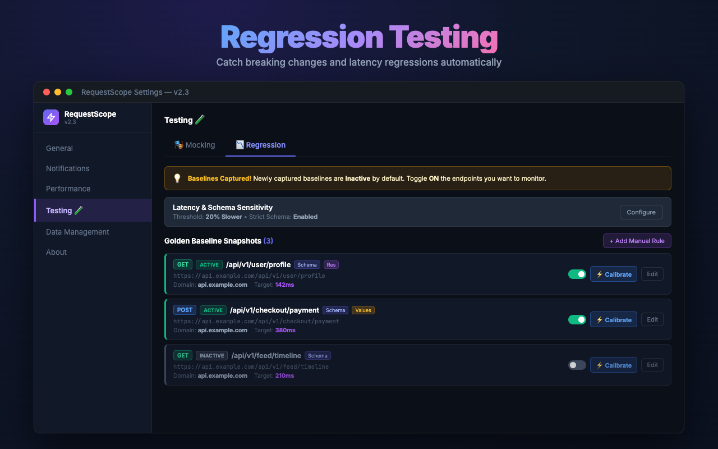
Task: Open the About page
Action: pos(93,252)
